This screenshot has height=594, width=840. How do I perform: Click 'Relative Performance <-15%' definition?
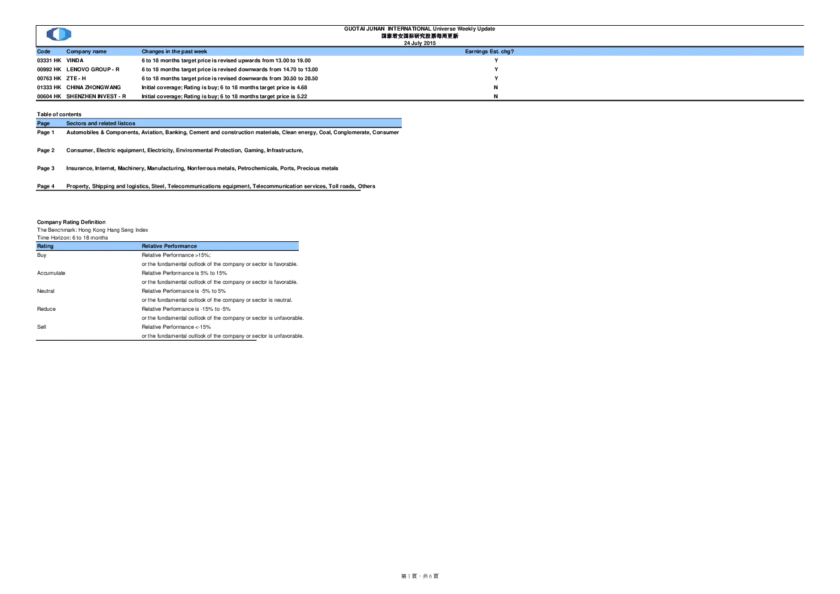point(176,327)
